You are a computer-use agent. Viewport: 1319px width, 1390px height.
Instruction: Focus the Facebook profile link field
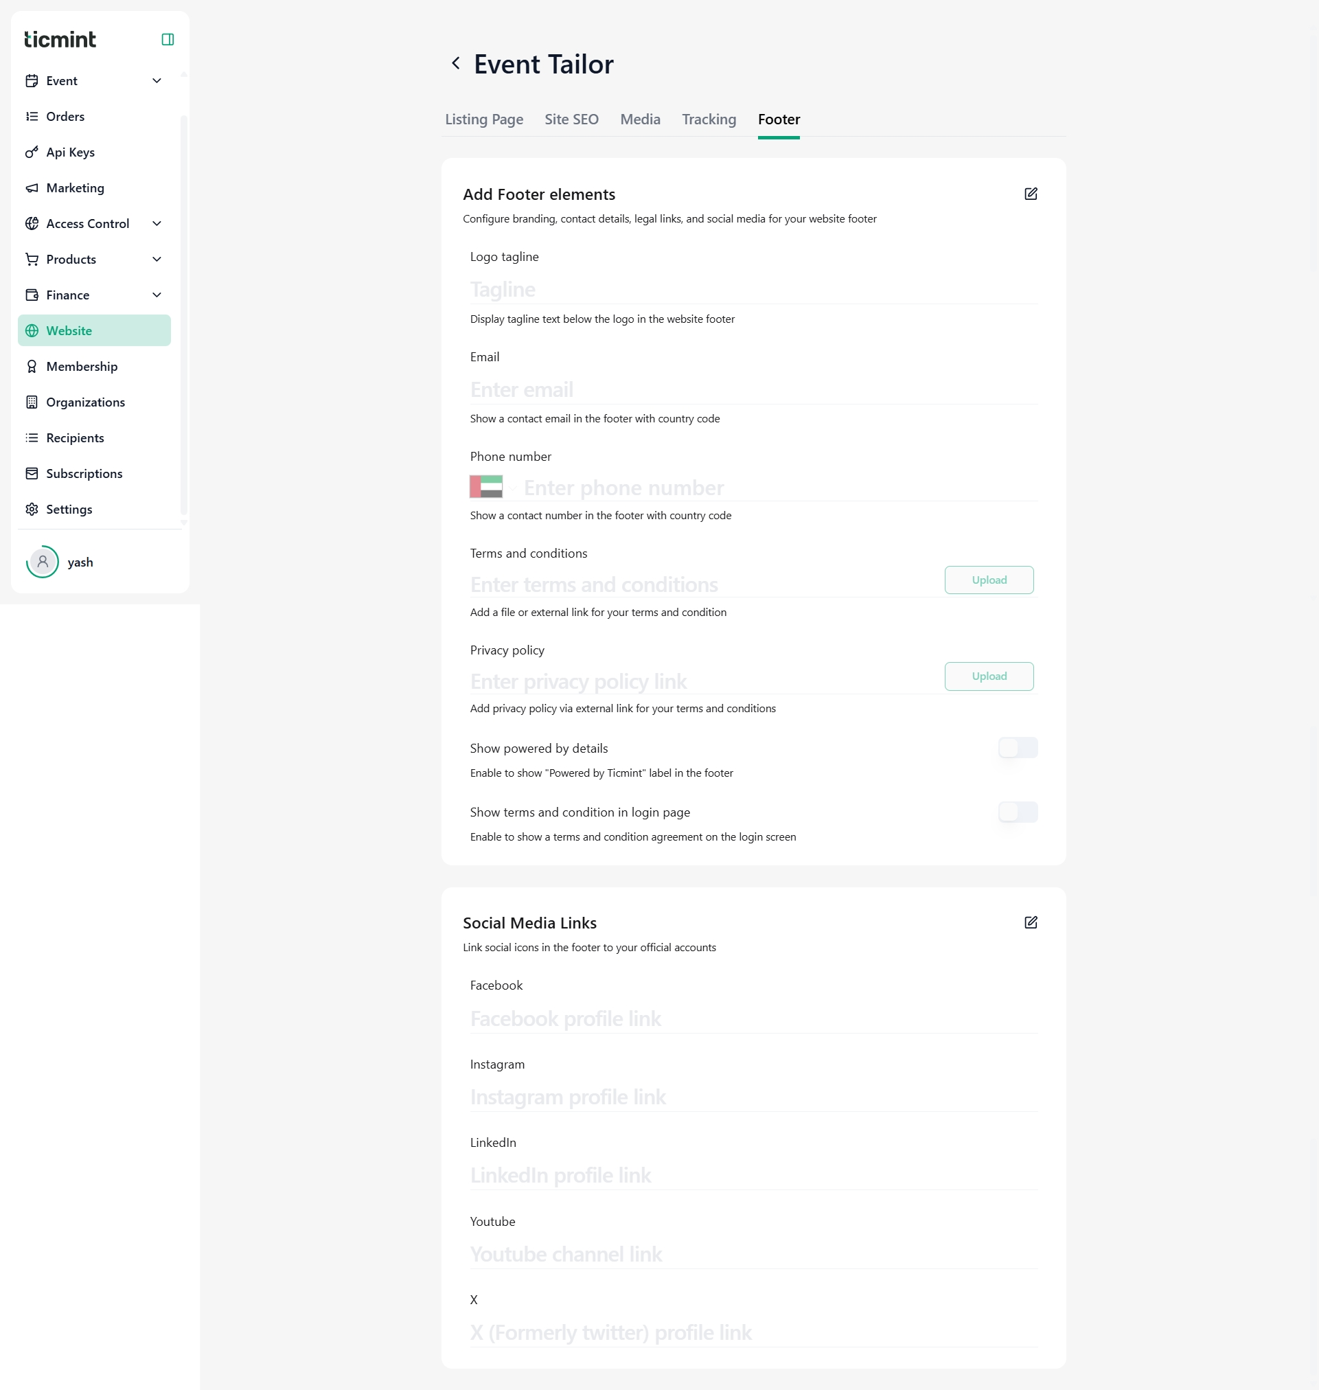tap(754, 1018)
